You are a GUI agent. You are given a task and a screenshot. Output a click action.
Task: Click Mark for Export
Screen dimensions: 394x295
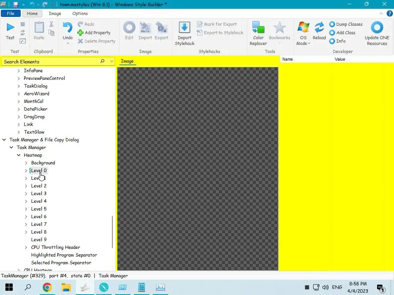click(217, 24)
